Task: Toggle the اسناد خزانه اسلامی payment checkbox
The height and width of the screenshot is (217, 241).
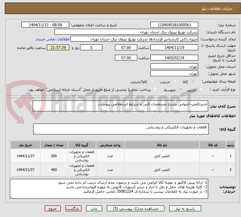Action: (x=155, y=89)
